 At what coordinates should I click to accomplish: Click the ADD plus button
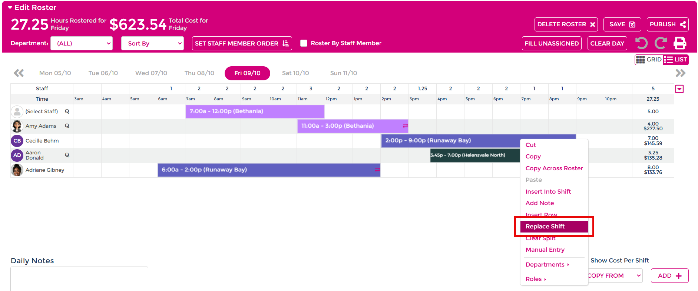coord(669,275)
